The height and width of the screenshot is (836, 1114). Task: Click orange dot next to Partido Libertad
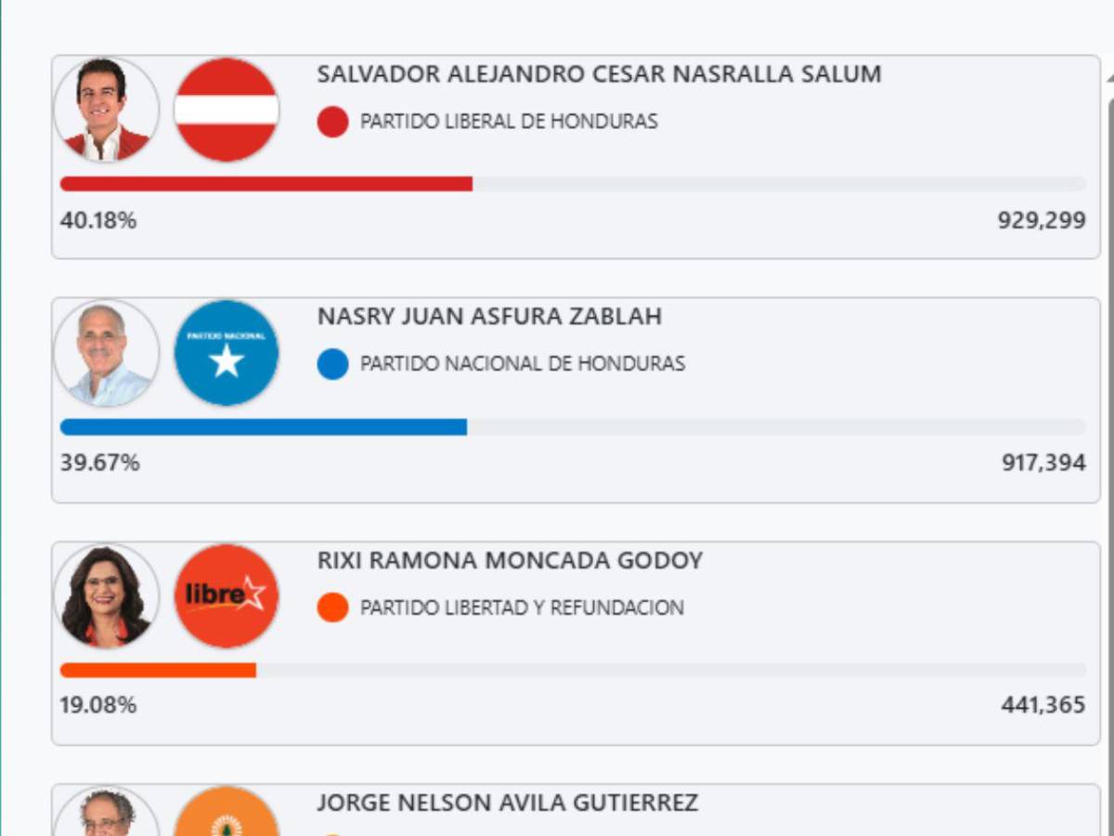332,607
